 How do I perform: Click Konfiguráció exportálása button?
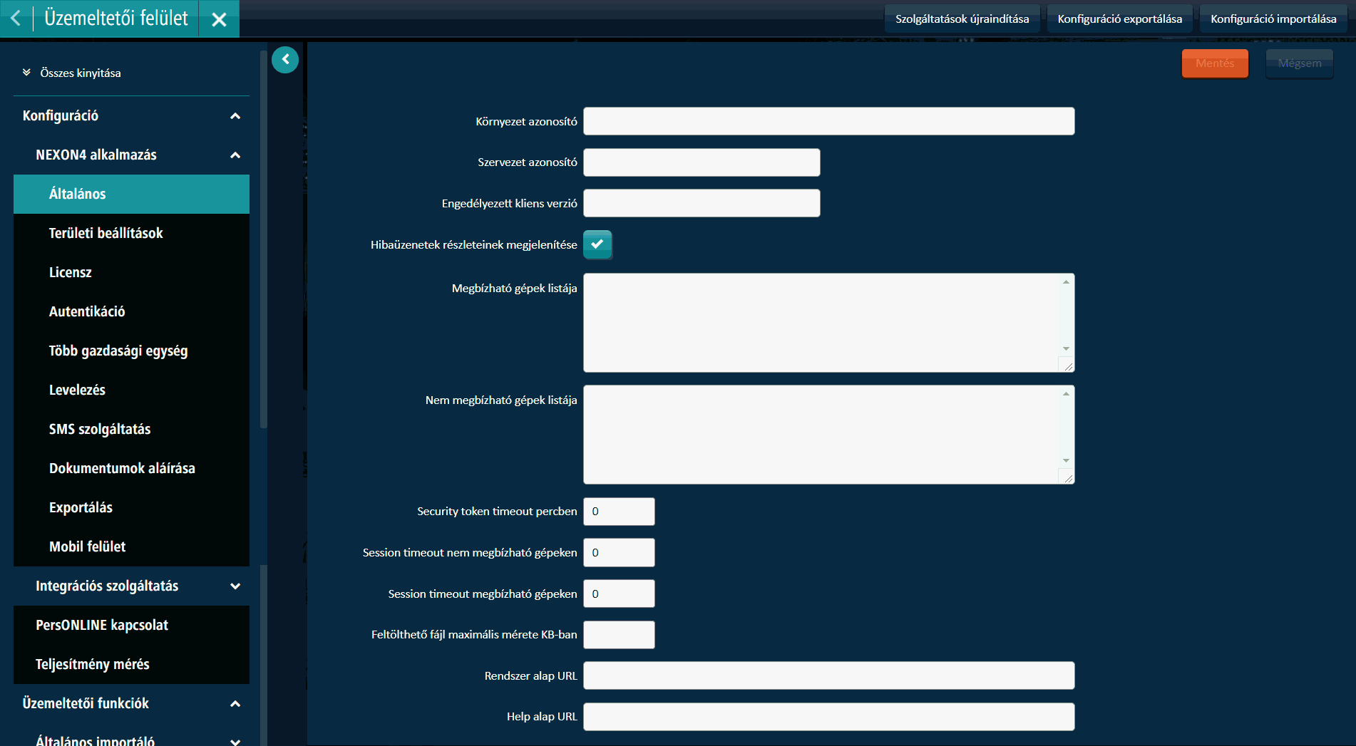1119,19
